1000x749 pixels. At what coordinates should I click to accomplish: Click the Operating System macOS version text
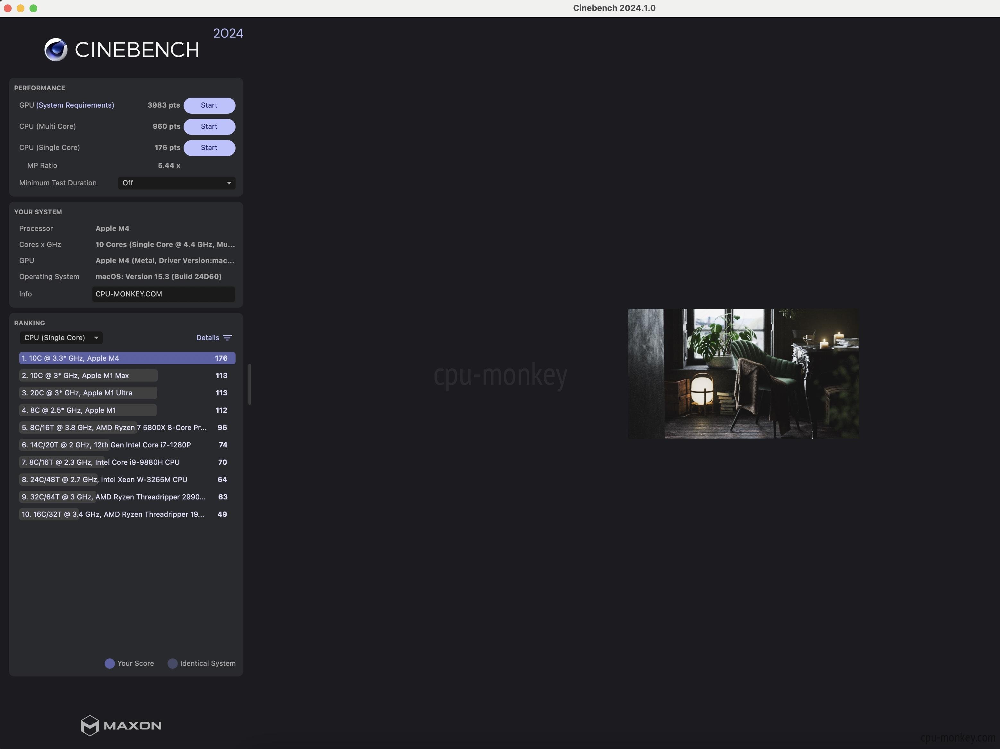pos(159,277)
